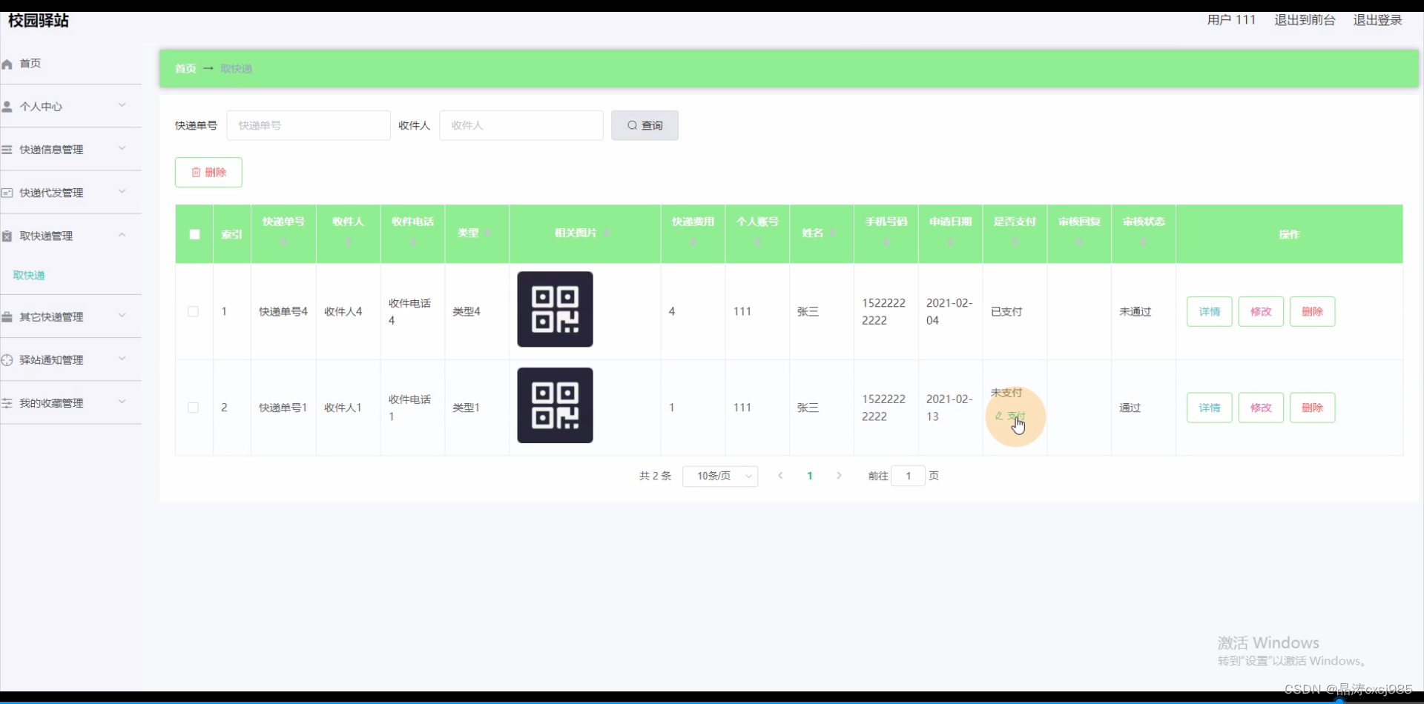Click the 快递代发管理 card icon
Viewport: 1424px width, 704px height.
click(x=7, y=192)
